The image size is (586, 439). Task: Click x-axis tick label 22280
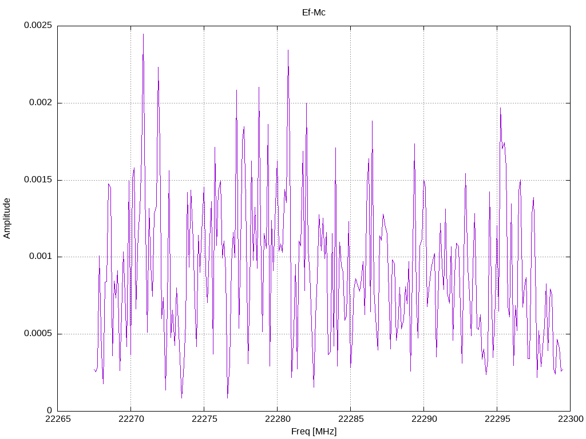pos(278,419)
